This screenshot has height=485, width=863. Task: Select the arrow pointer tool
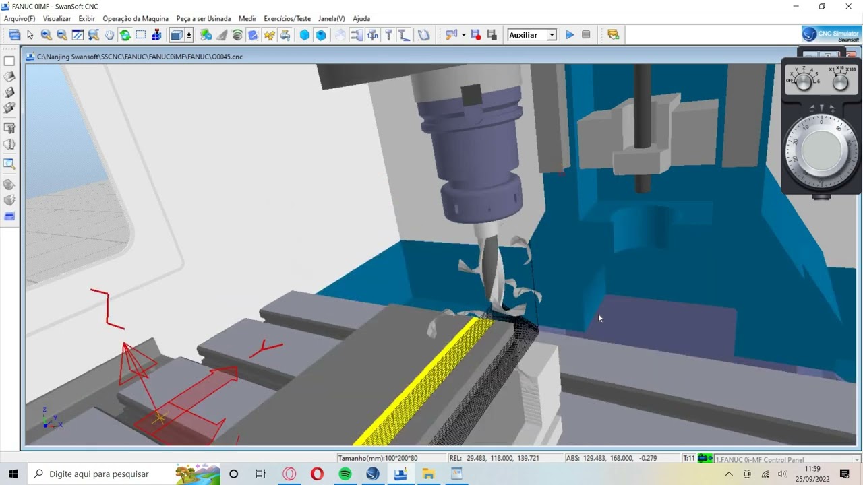[x=30, y=35]
